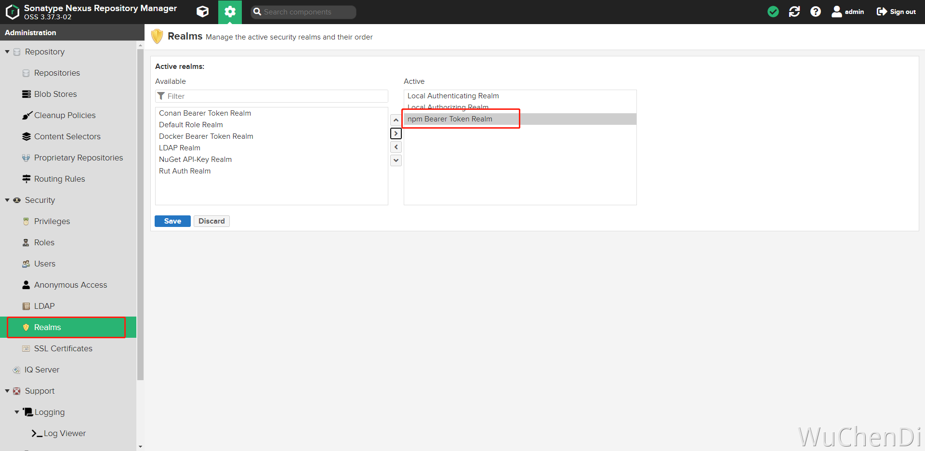Open the Help question mark icon
Viewport: 925px width, 451px height.
(x=816, y=12)
